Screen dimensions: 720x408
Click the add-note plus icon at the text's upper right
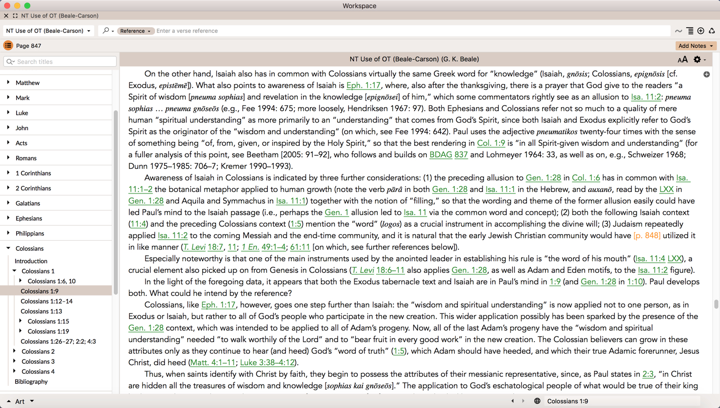tap(706, 74)
